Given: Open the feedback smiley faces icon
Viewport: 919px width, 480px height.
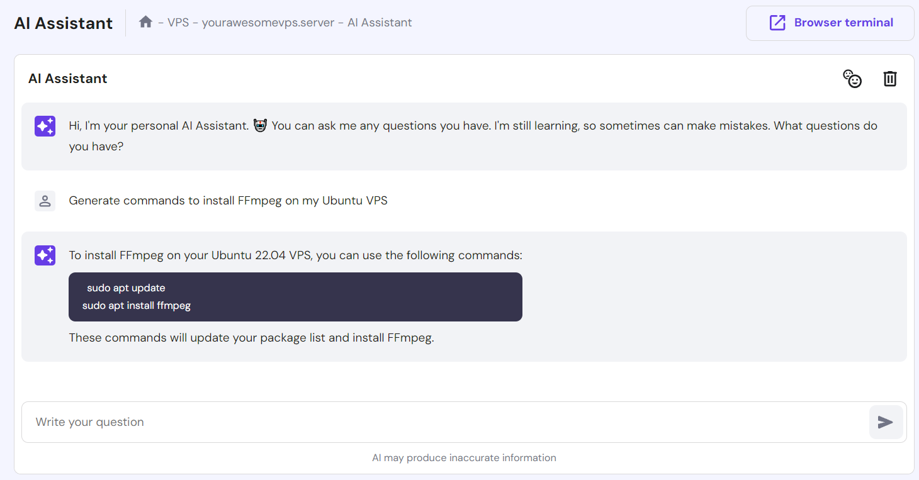Looking at the screenshot, I should [x=852, y=79].
